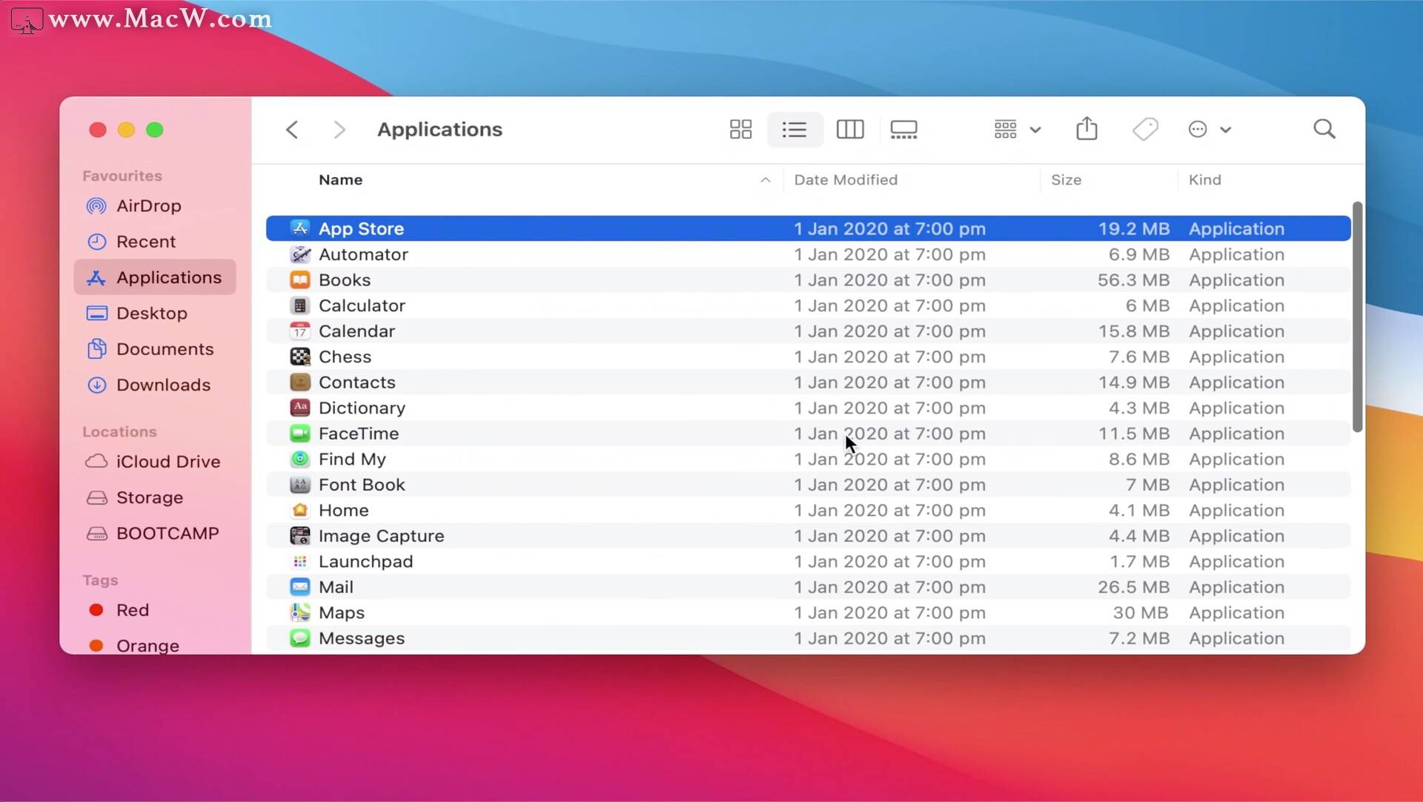Sort by Size column header
The height and width of the screenshot is (802, 1423).
tap(1066, 180)
